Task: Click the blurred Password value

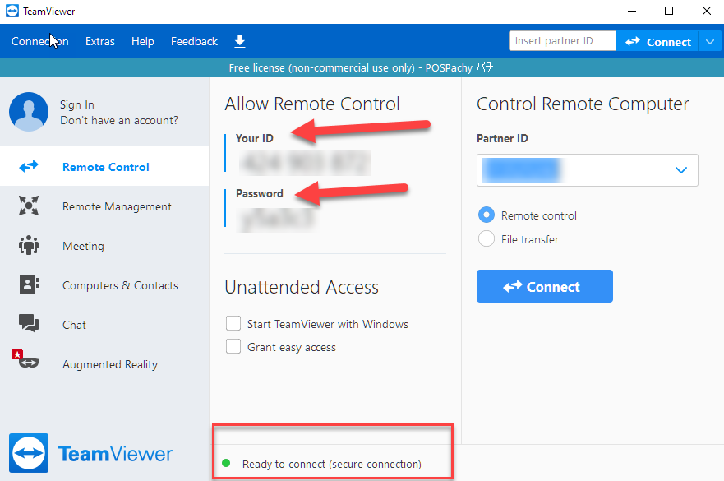Action: coord(277,220)
